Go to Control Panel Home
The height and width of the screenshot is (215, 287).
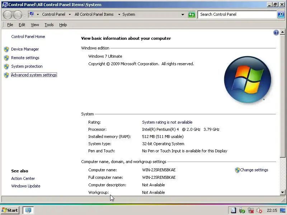(x=28, y=37)
